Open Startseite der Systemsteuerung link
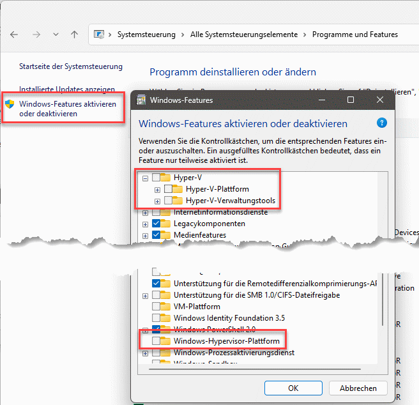The image size is (419, 405). click(71, 66)
